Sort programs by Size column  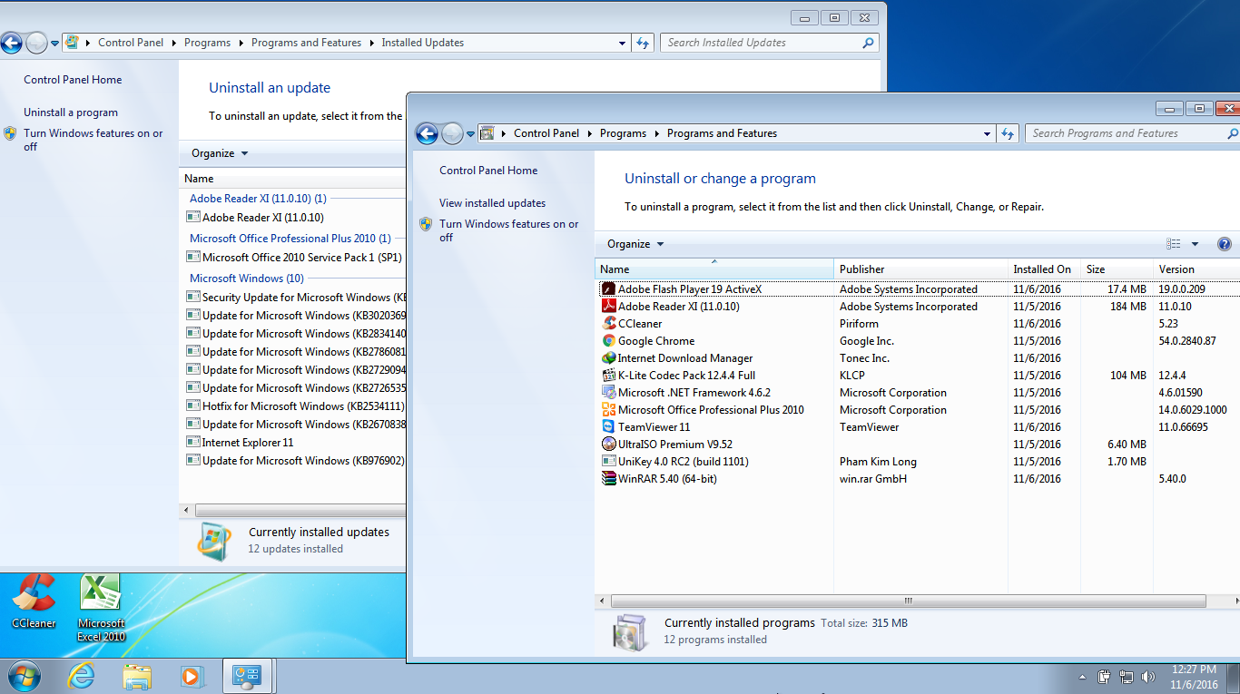[1117, 269]
